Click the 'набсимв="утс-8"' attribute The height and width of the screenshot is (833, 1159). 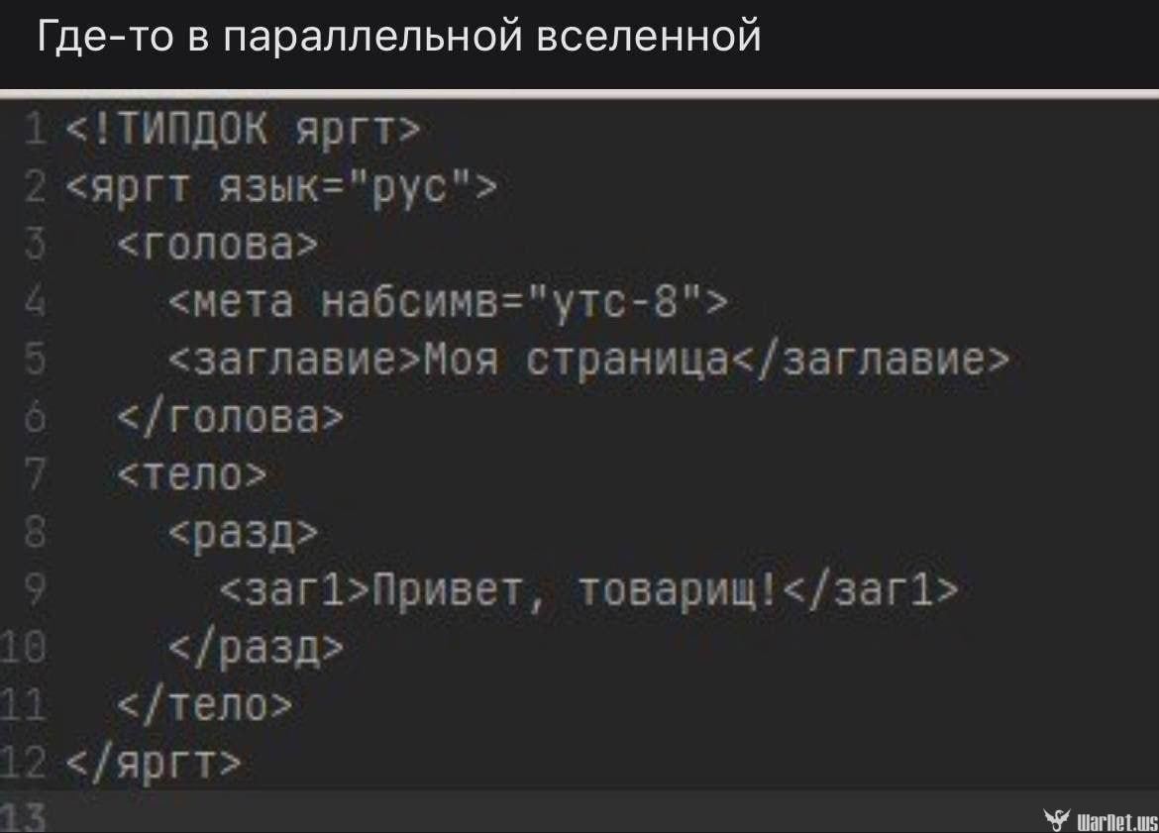point(511,302)
